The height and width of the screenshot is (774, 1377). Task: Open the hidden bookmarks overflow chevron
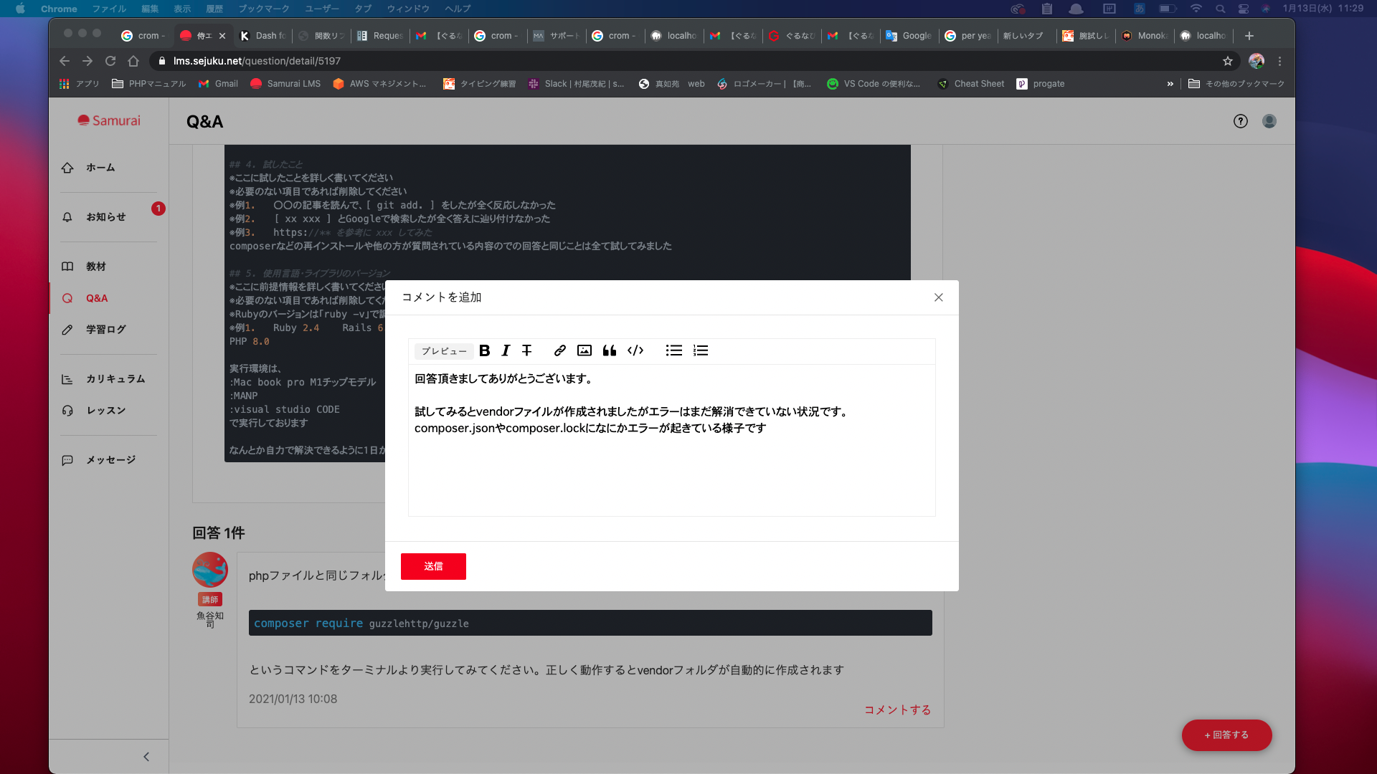point(1170,84)
